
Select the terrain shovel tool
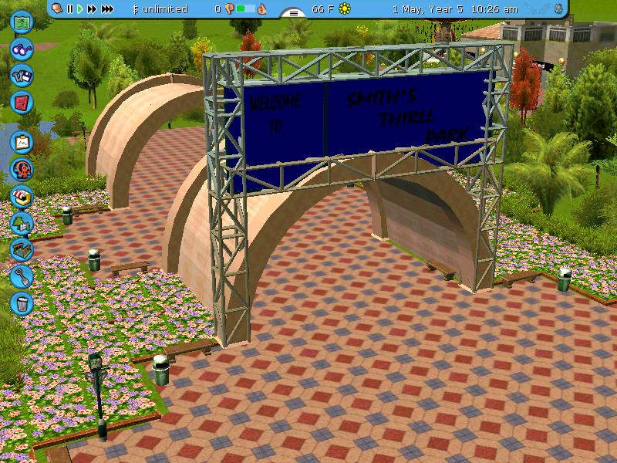[22, 276]
